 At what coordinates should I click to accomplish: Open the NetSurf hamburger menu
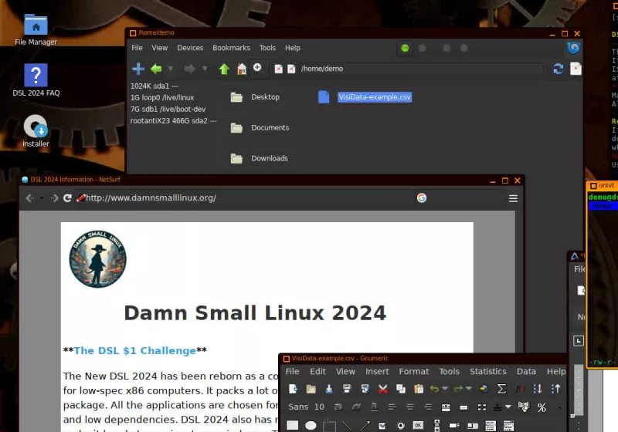tap(513, 198)
